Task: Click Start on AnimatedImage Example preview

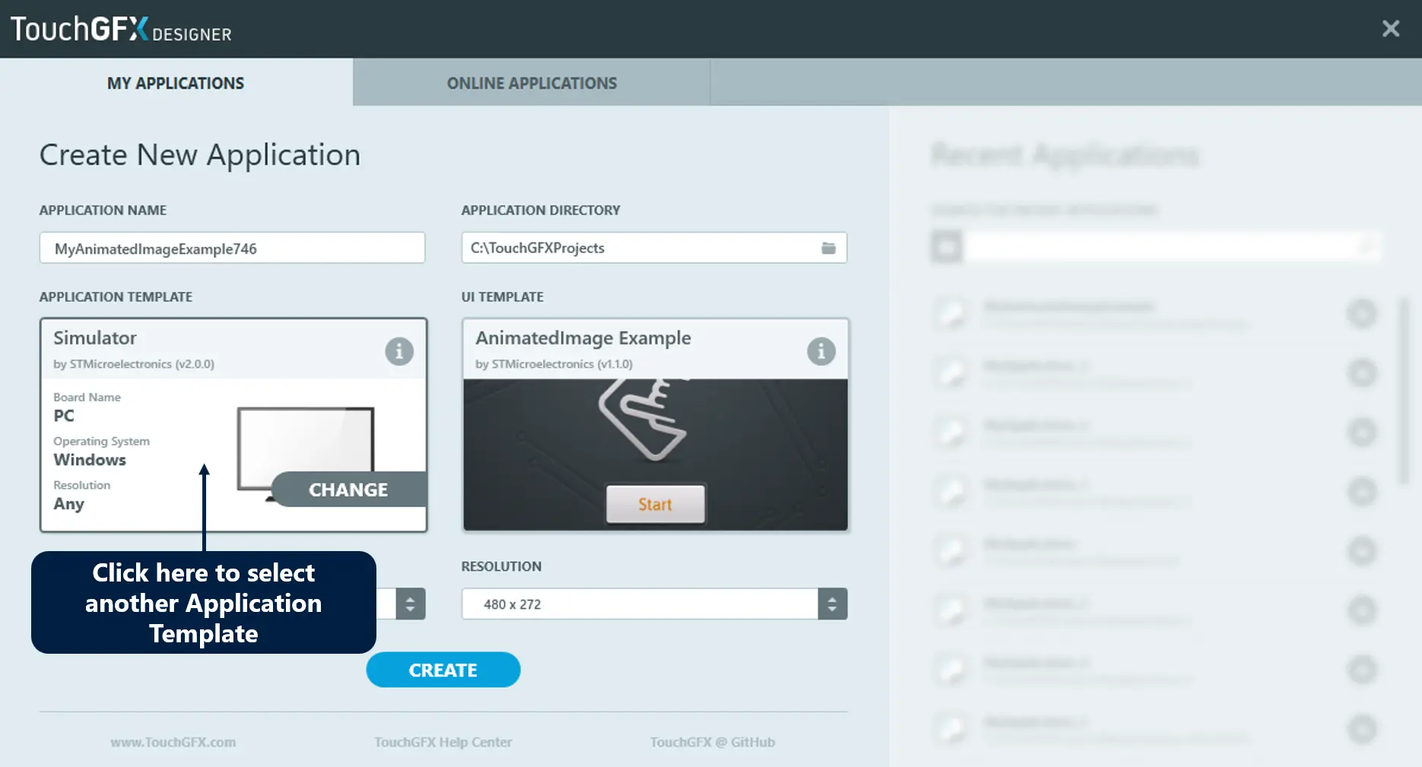Action: coord(655,504)
